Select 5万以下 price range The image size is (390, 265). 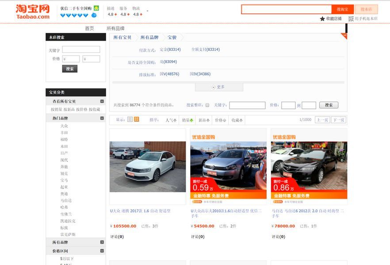point(67,258)
